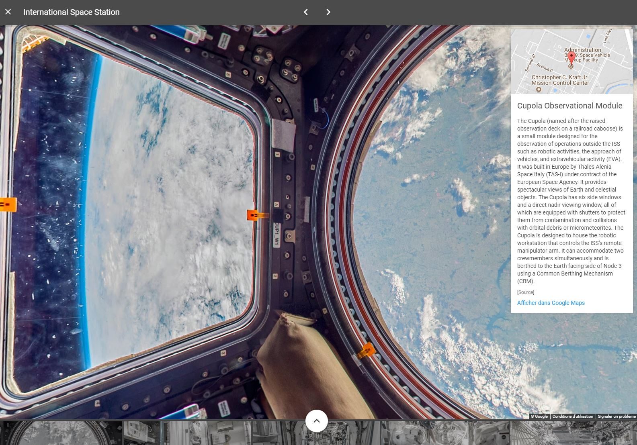The image size is (637, 445).
Task: Open the mini map preview
Action: (x=571, y=61)
